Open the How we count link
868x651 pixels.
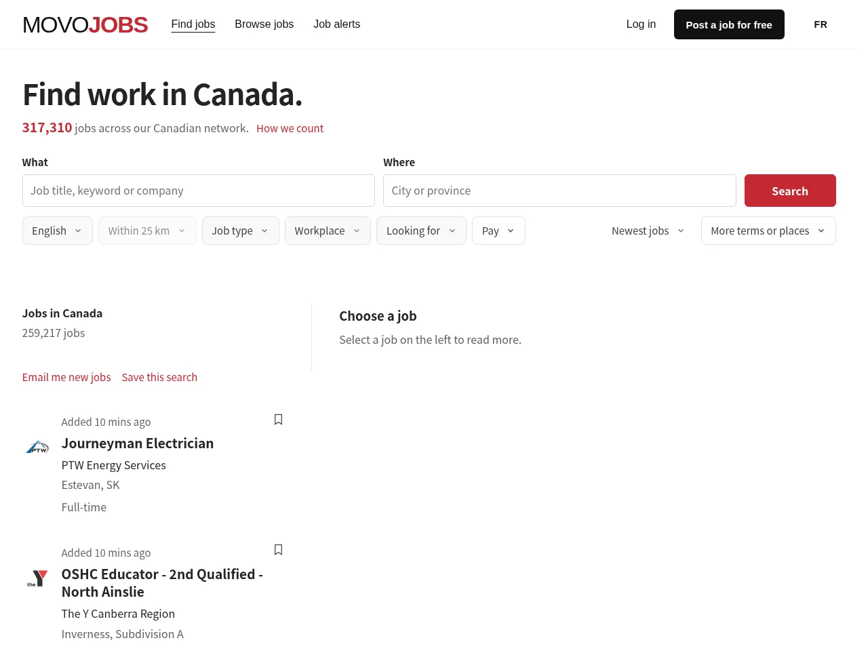pos(290,128)
